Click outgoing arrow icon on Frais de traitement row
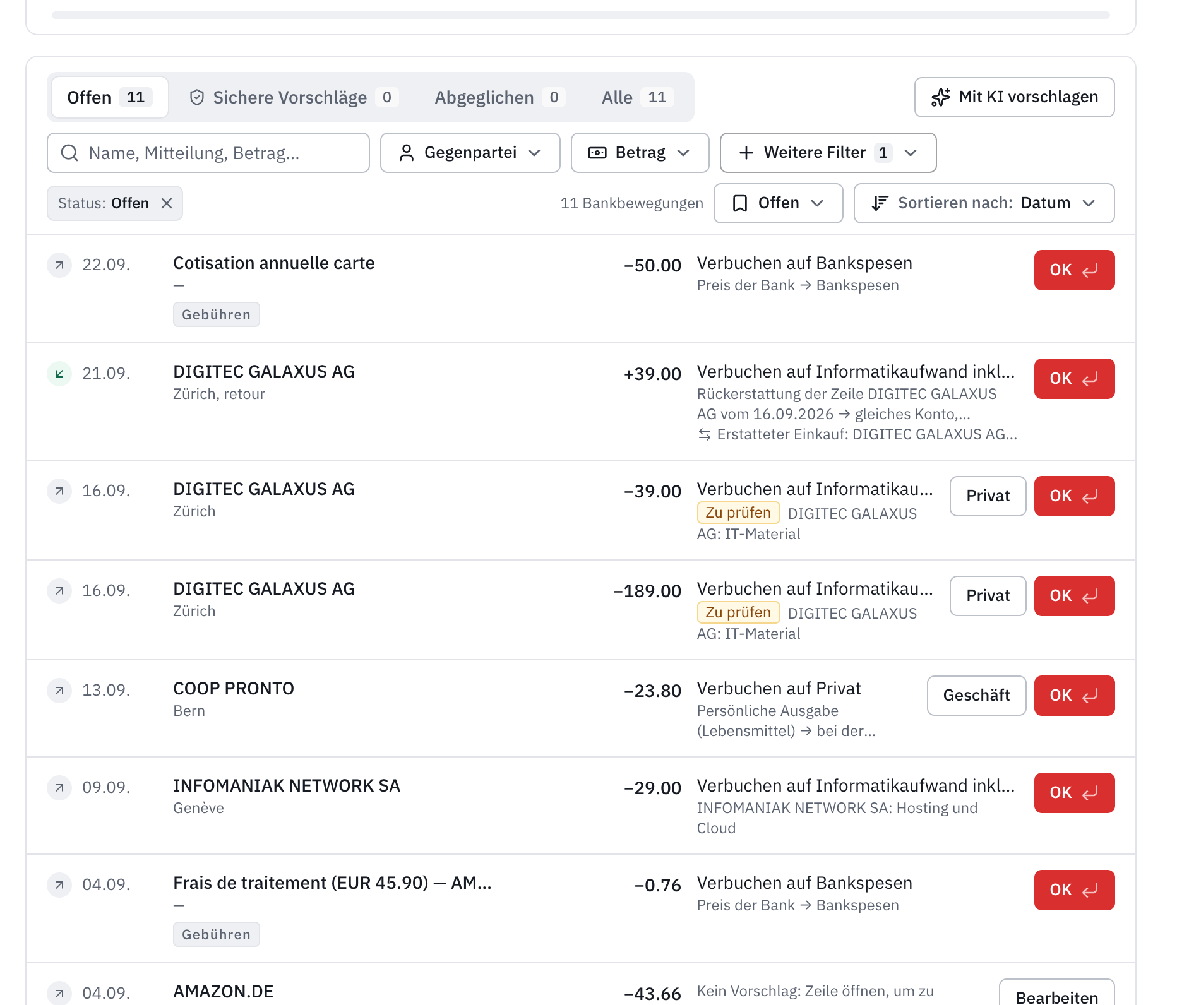The height and width of the screenshot is (1005, 1177). (59, 885)
